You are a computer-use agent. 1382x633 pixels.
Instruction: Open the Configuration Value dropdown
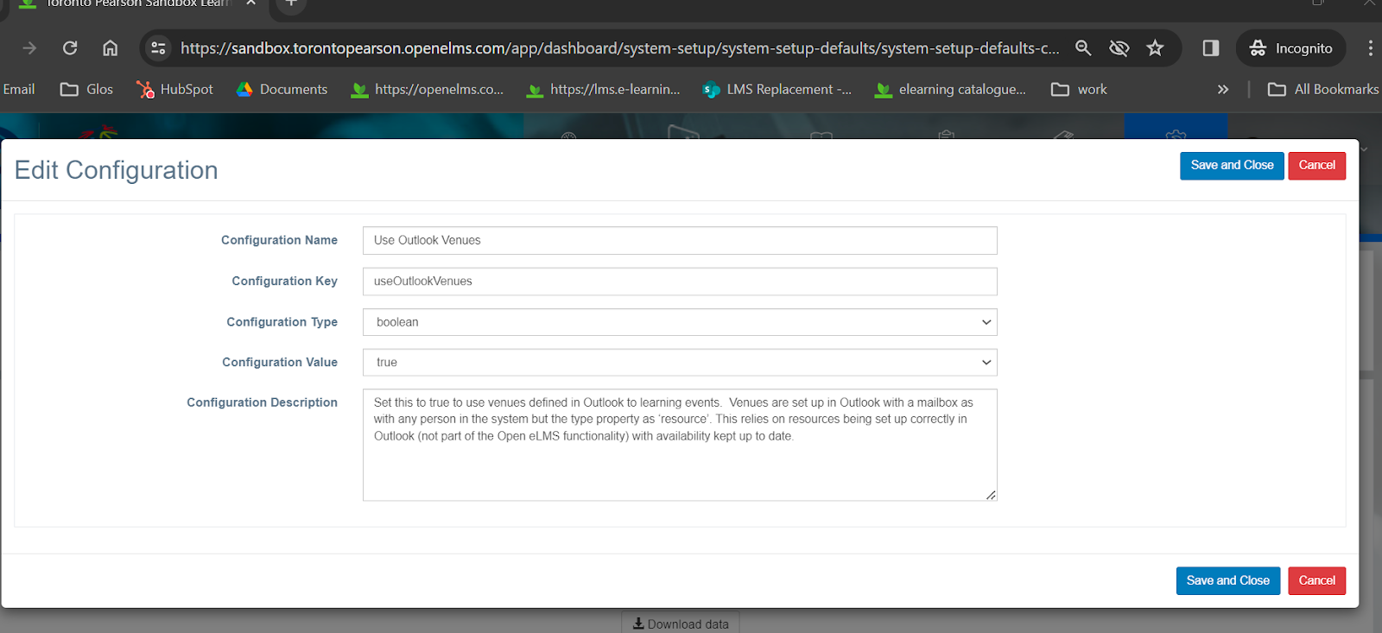(680, 363)
